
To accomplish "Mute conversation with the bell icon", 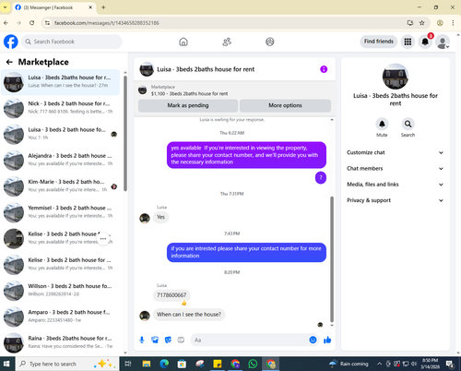I will [382, 124].
